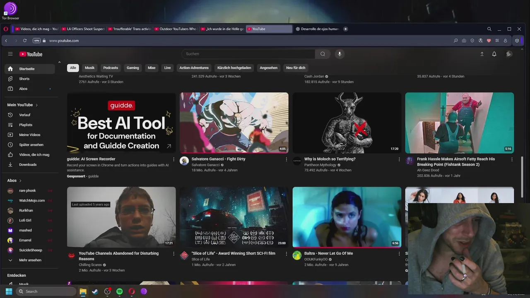
Task: Reload the page with the refresh icon
Action: (x=25, y=41)
